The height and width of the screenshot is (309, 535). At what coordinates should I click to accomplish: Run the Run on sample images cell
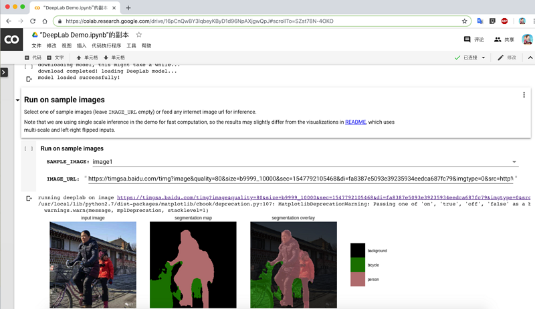point(29,148)
